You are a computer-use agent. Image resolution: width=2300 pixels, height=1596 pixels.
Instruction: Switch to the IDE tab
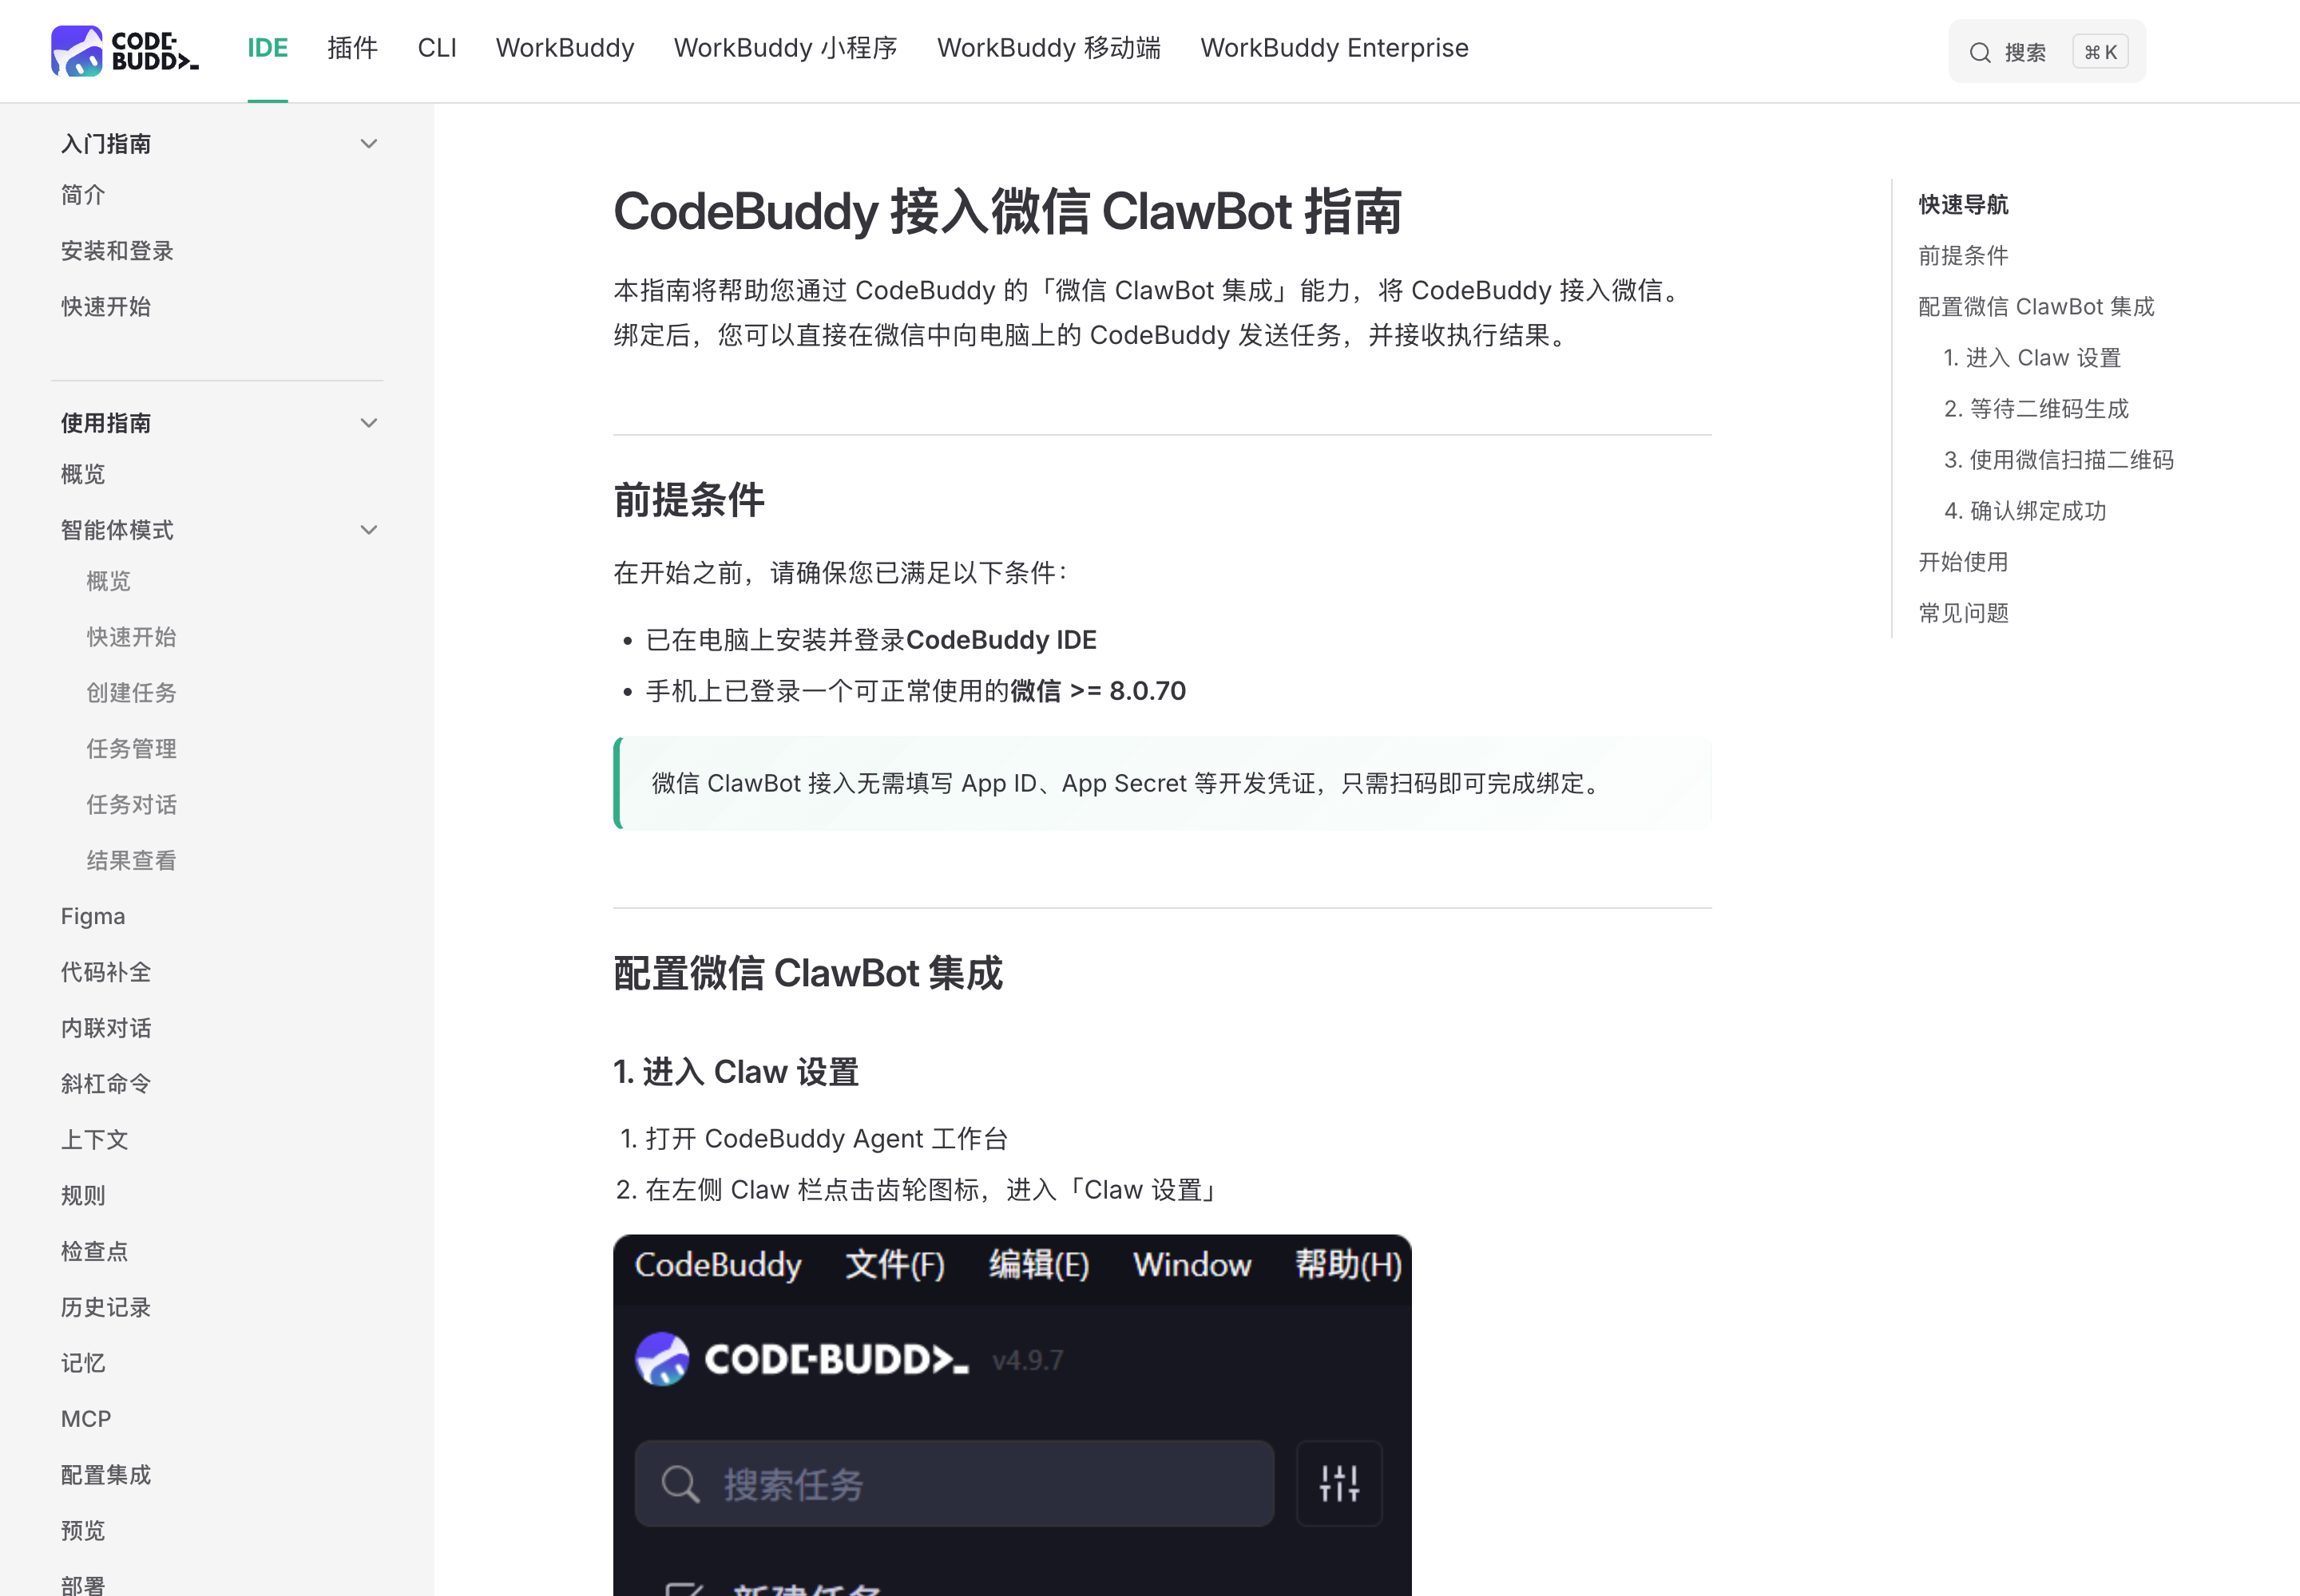268,48
